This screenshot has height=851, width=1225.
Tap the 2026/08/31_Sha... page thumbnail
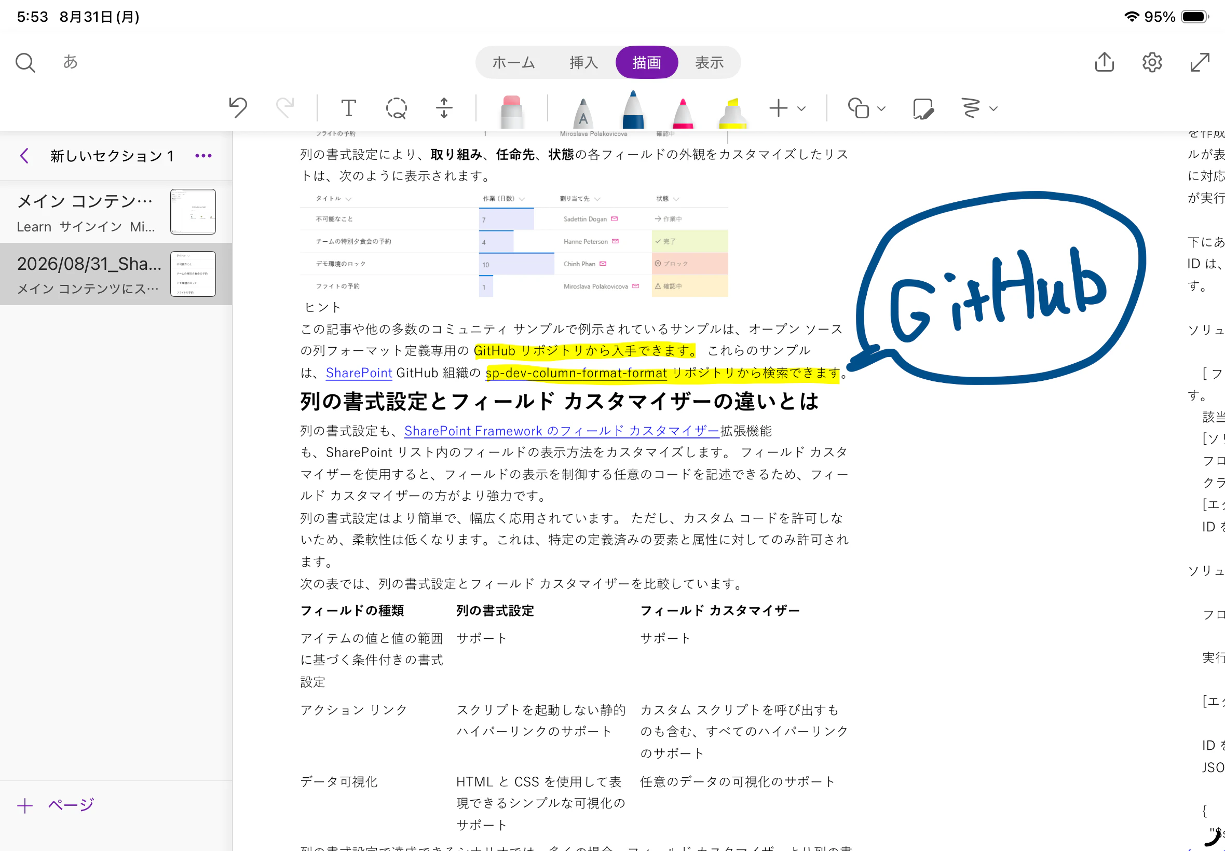193,274
